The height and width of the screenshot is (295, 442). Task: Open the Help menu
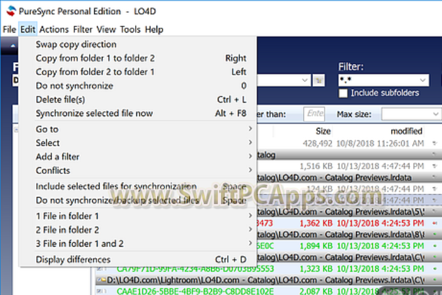(x=154, y=29)
